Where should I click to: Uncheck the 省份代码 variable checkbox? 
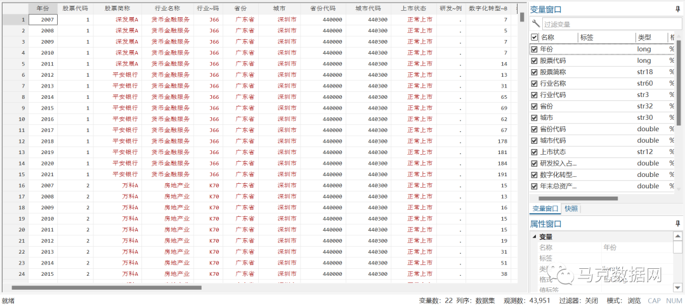pyautogui.click(x=534, y=129)
